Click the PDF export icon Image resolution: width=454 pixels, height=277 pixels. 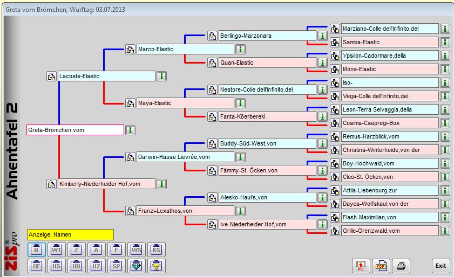coord(380,266)
